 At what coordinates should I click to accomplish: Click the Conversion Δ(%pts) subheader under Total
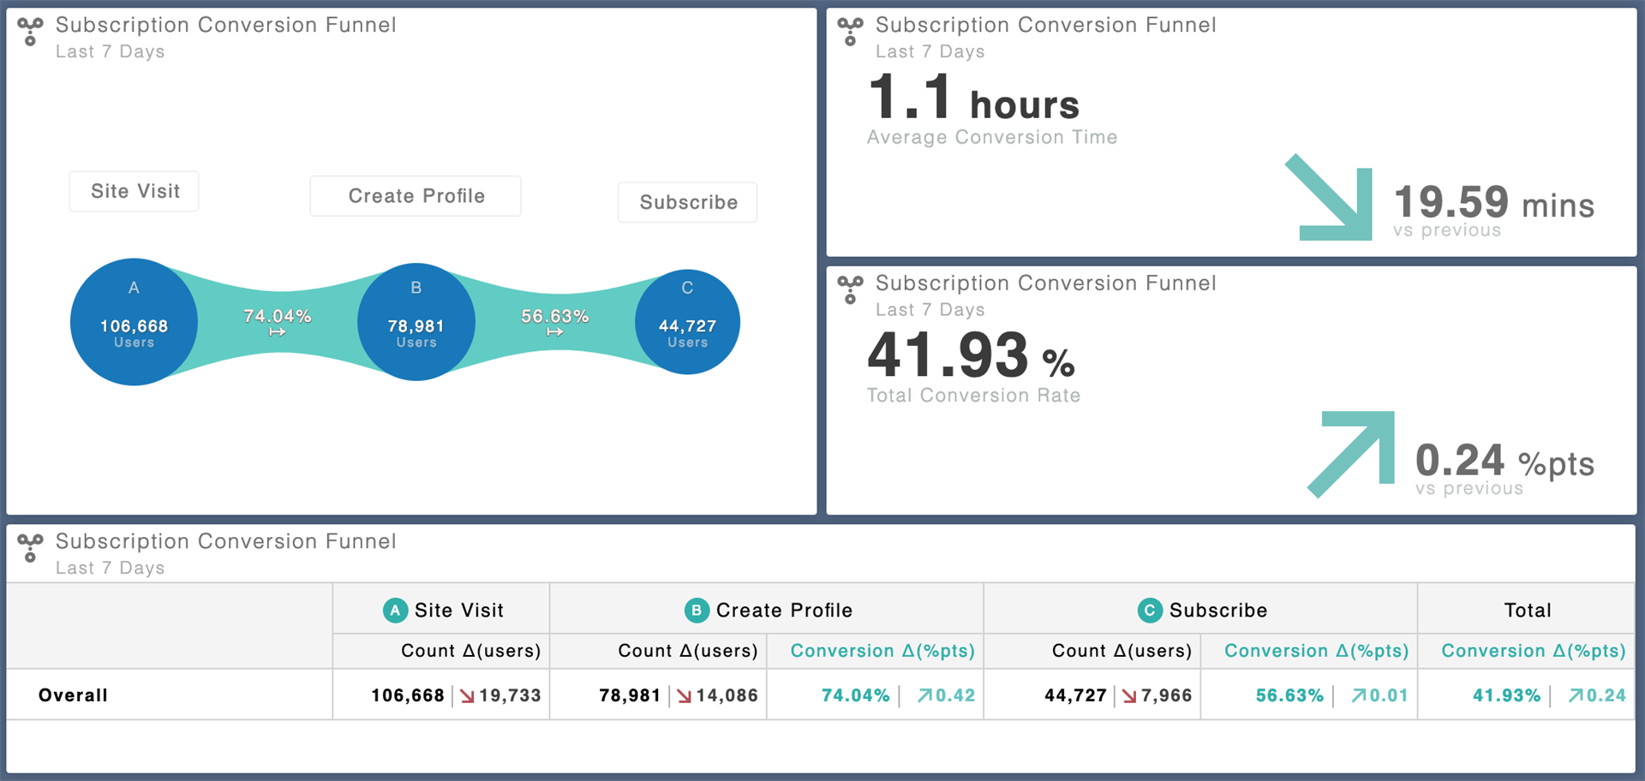click(1534, 651)
